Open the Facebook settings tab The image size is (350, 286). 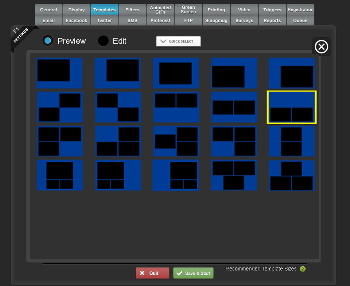[76, 20]
